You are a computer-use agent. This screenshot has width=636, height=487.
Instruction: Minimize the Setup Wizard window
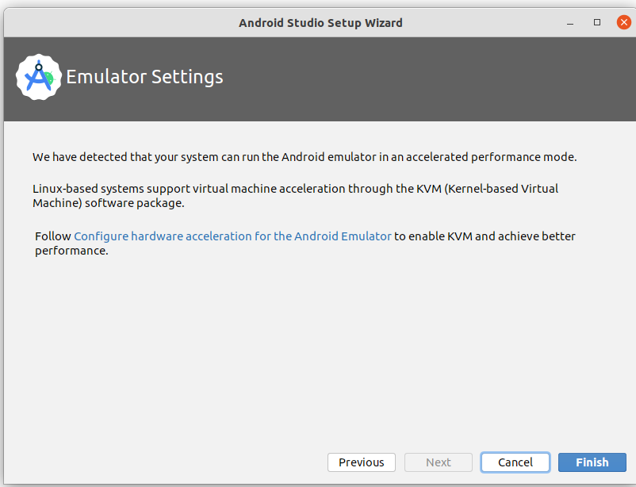point(571,22)
